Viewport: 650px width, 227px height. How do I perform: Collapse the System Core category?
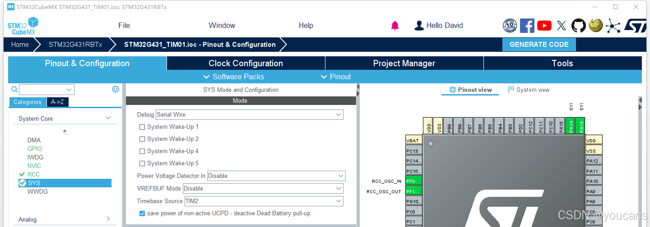pyautogui.click(x=108, y=118)
